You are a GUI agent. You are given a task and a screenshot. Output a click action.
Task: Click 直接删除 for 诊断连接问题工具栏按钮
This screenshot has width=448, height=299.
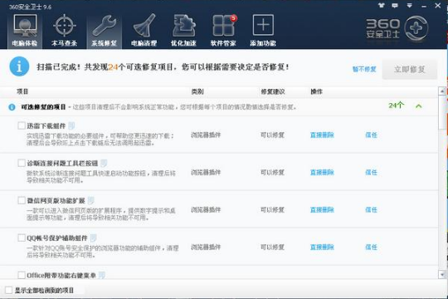coord(322,172)
